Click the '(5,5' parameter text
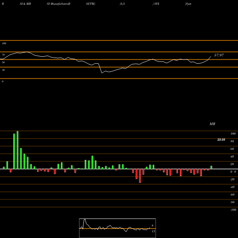The height and width of the screenshot is (238, 238). point(122,4)
